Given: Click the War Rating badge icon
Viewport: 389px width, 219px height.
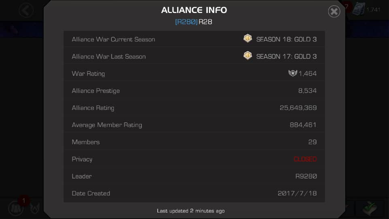Looking at the screenshot, I should click(293, 73).
